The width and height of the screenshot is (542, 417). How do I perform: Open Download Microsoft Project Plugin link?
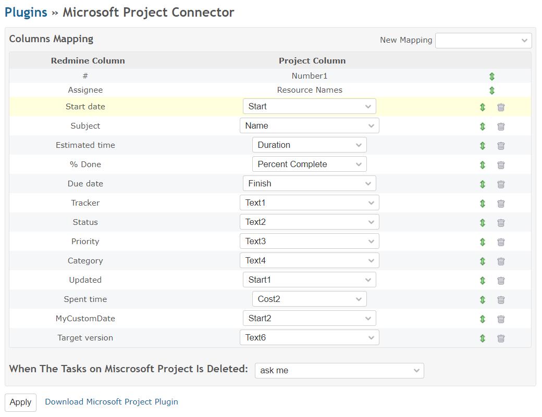click(x=112, y=402)
